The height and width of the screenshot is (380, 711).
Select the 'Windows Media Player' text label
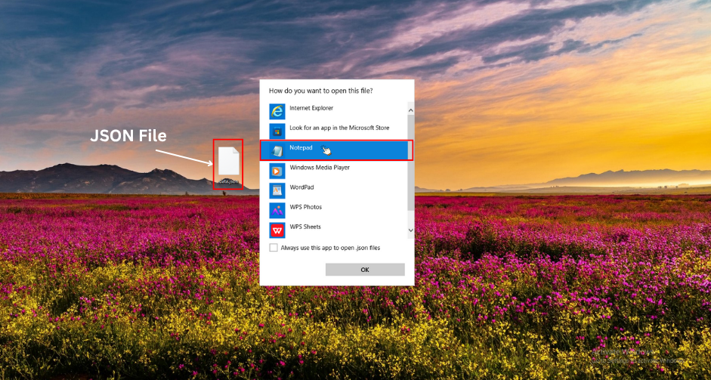point(320,168)
